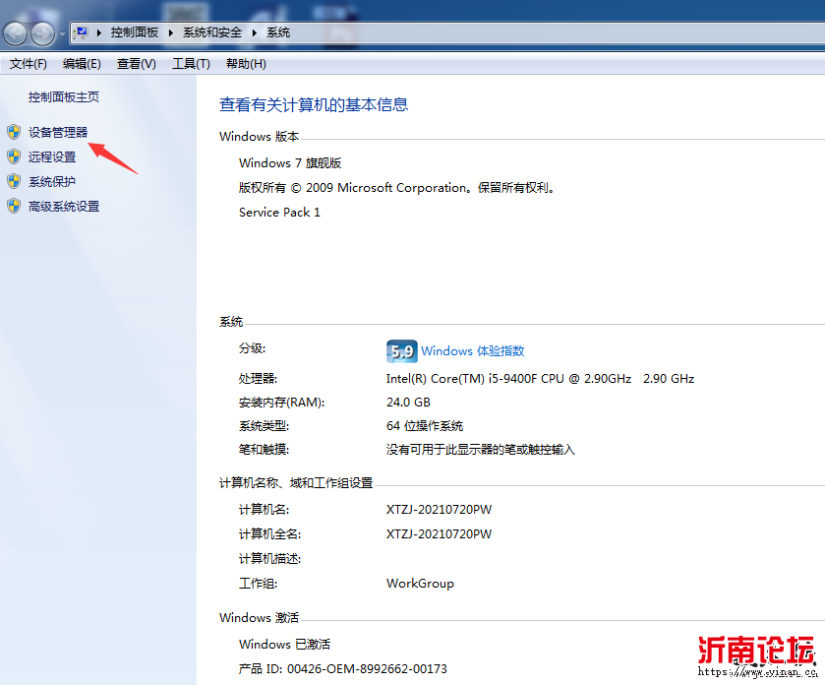Screen dimensions: 825x685
Task: Click the shield icon beside 设备管理器
Action: 13,132
